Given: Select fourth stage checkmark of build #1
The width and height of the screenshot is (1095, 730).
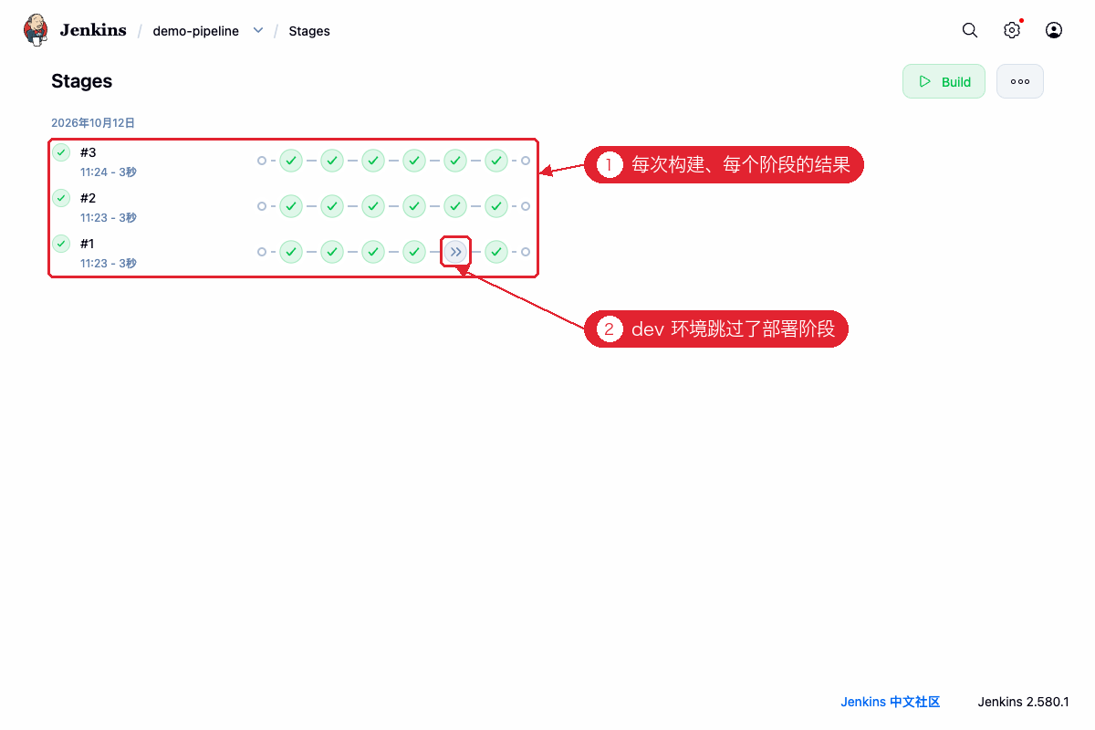Looking at the screenshot, I should coord(414,252).
